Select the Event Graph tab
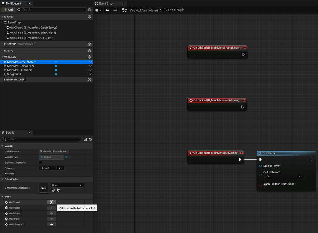318x233 pixels. pyautogui.click(x=107, y=4)
